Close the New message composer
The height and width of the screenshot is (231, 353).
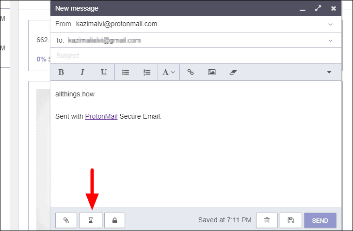pyautogui.click(x=334, y=9)
